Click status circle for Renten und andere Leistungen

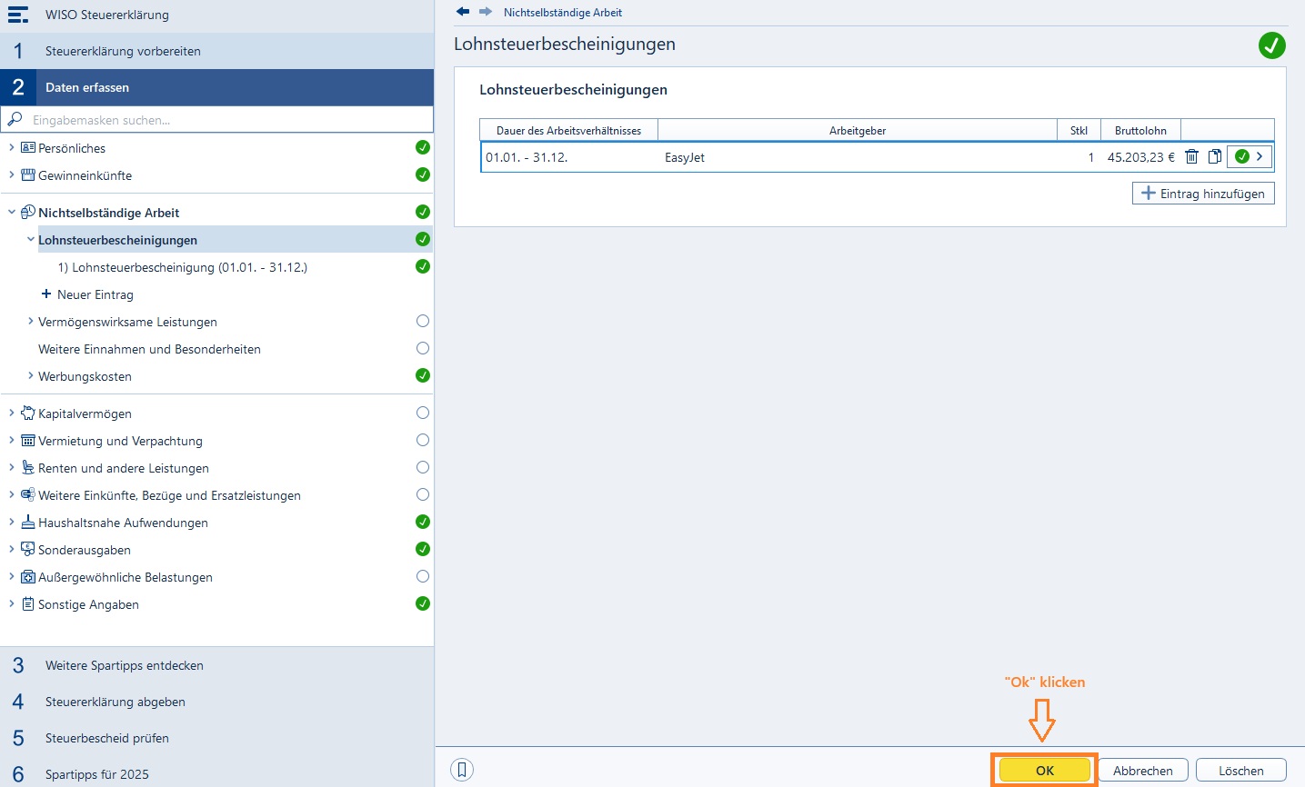click(x=423, y=467)
